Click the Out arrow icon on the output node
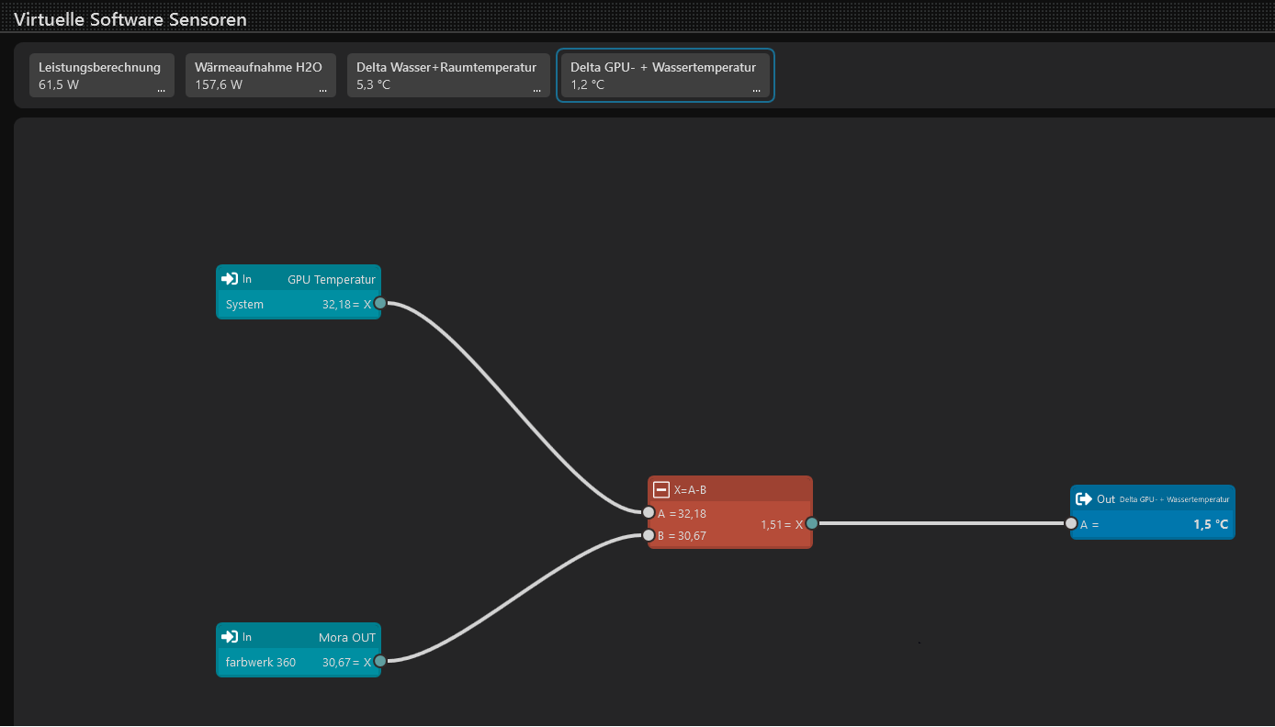The width and height of the screenshot is (1275, 727). pos(1084,498)
